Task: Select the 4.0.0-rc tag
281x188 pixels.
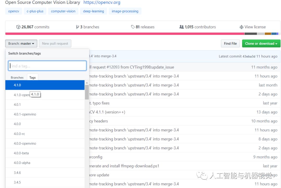Action: (x=45, y=134)
